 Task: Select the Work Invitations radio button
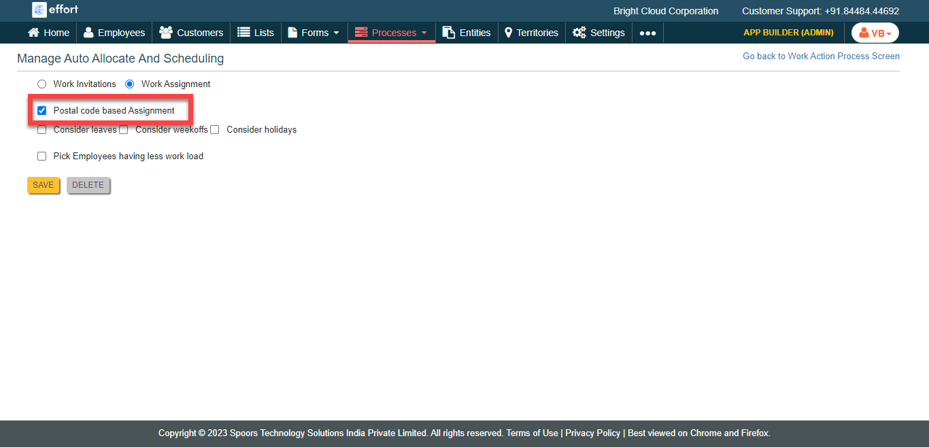click(42, 84)
